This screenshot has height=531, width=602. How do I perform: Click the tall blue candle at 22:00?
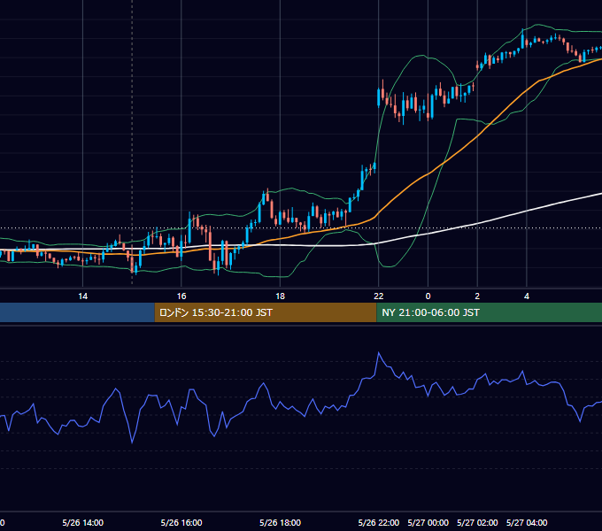pyautogui.click(x=379, y=97)
